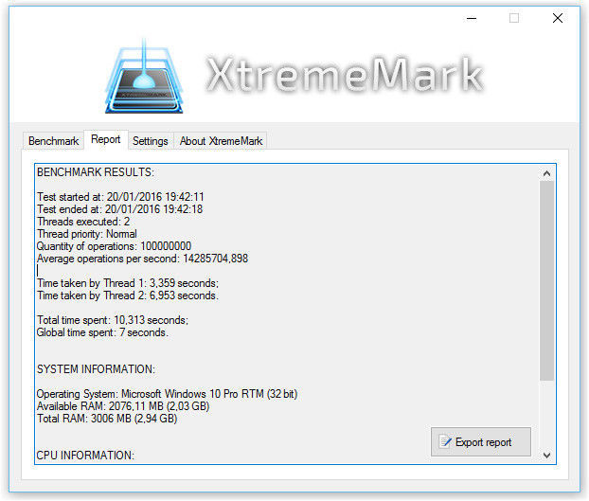Open the About XtremeMark tab
The image size is (589, 501).
221,141
